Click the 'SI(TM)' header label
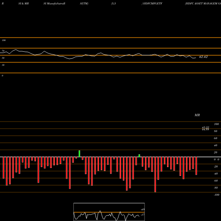 click(x=84, y=4)
